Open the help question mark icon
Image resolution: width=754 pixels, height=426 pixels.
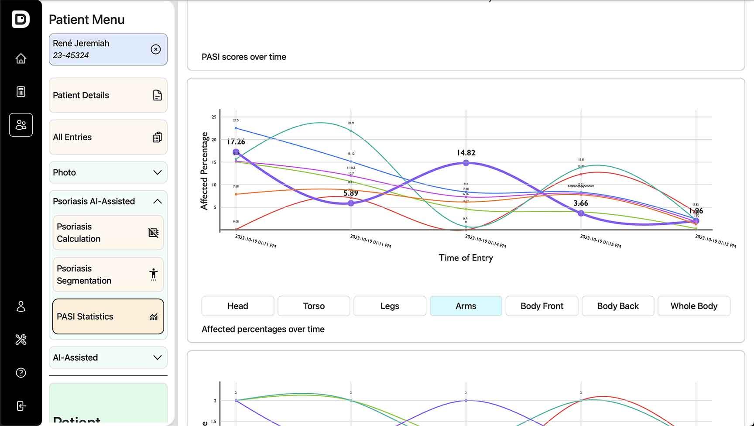coord(21,373)
